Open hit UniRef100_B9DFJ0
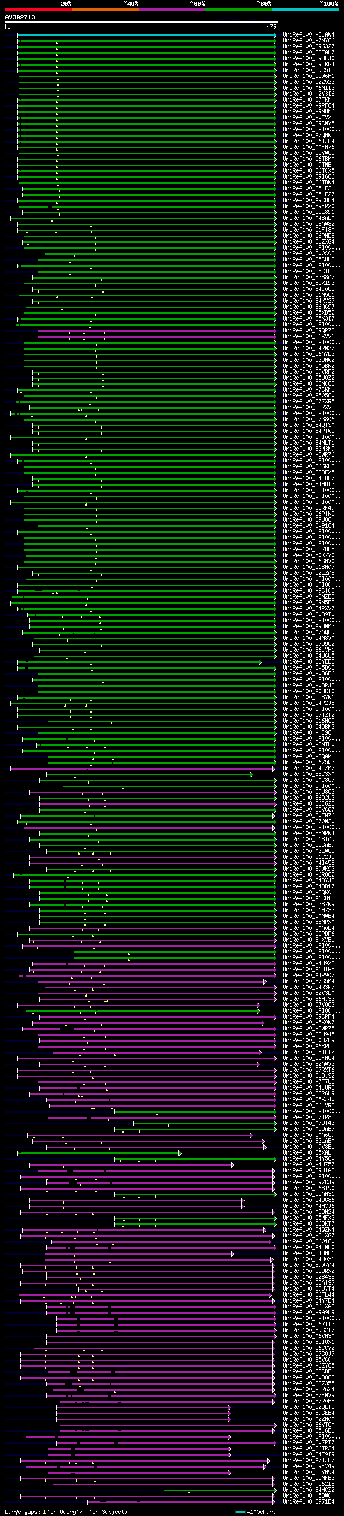The width and height of the screenshot is (344, 1516). (x=309, y=58)
